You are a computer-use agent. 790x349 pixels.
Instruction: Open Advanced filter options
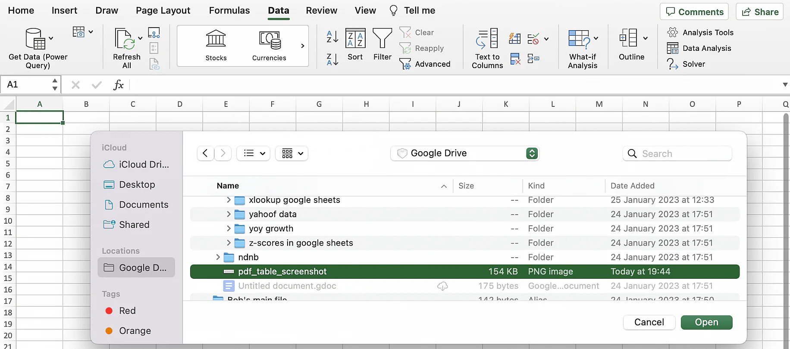pos(425,64)
